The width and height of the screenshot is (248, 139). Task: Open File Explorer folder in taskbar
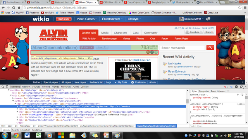pyautogui.click(x=72, y=136)
